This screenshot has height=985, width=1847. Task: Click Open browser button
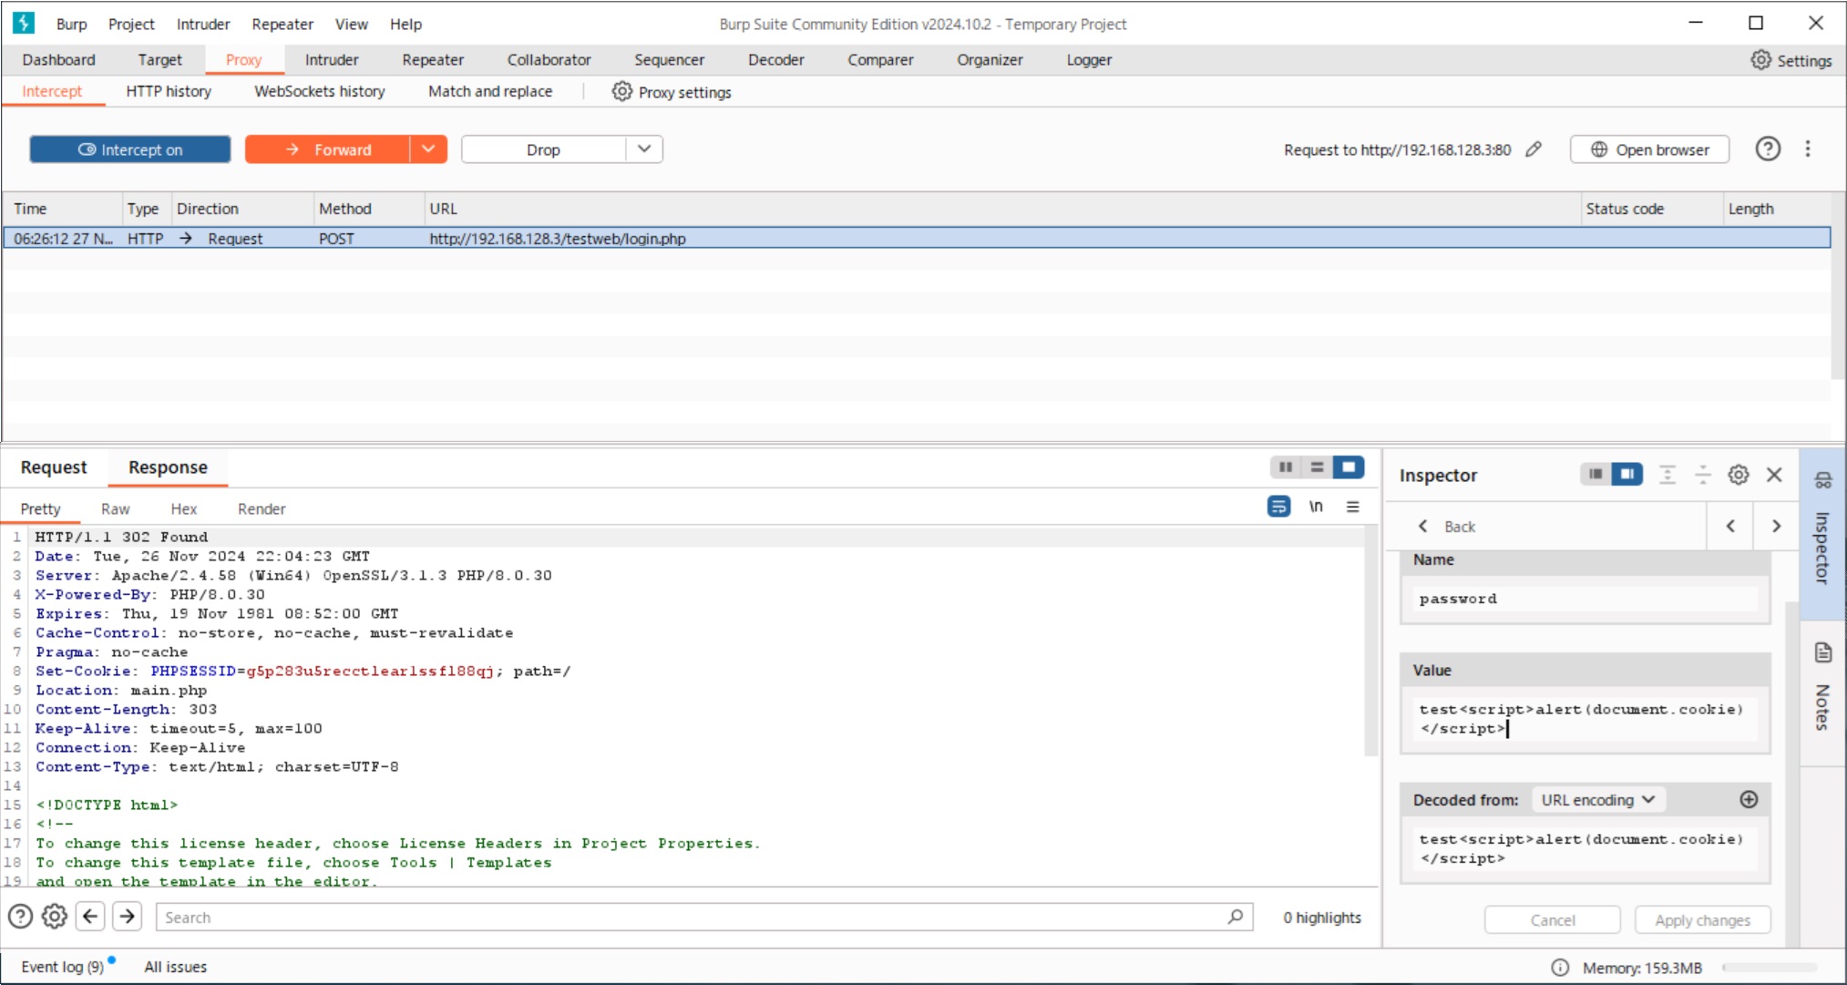pyautogui.click(x=1649, y=149)
